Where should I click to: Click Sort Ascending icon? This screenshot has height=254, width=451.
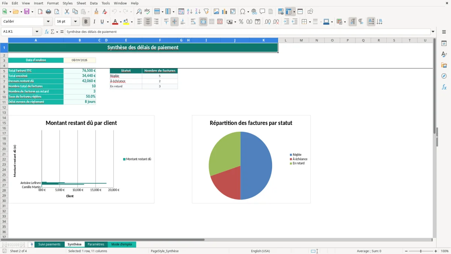coord(190,12)
